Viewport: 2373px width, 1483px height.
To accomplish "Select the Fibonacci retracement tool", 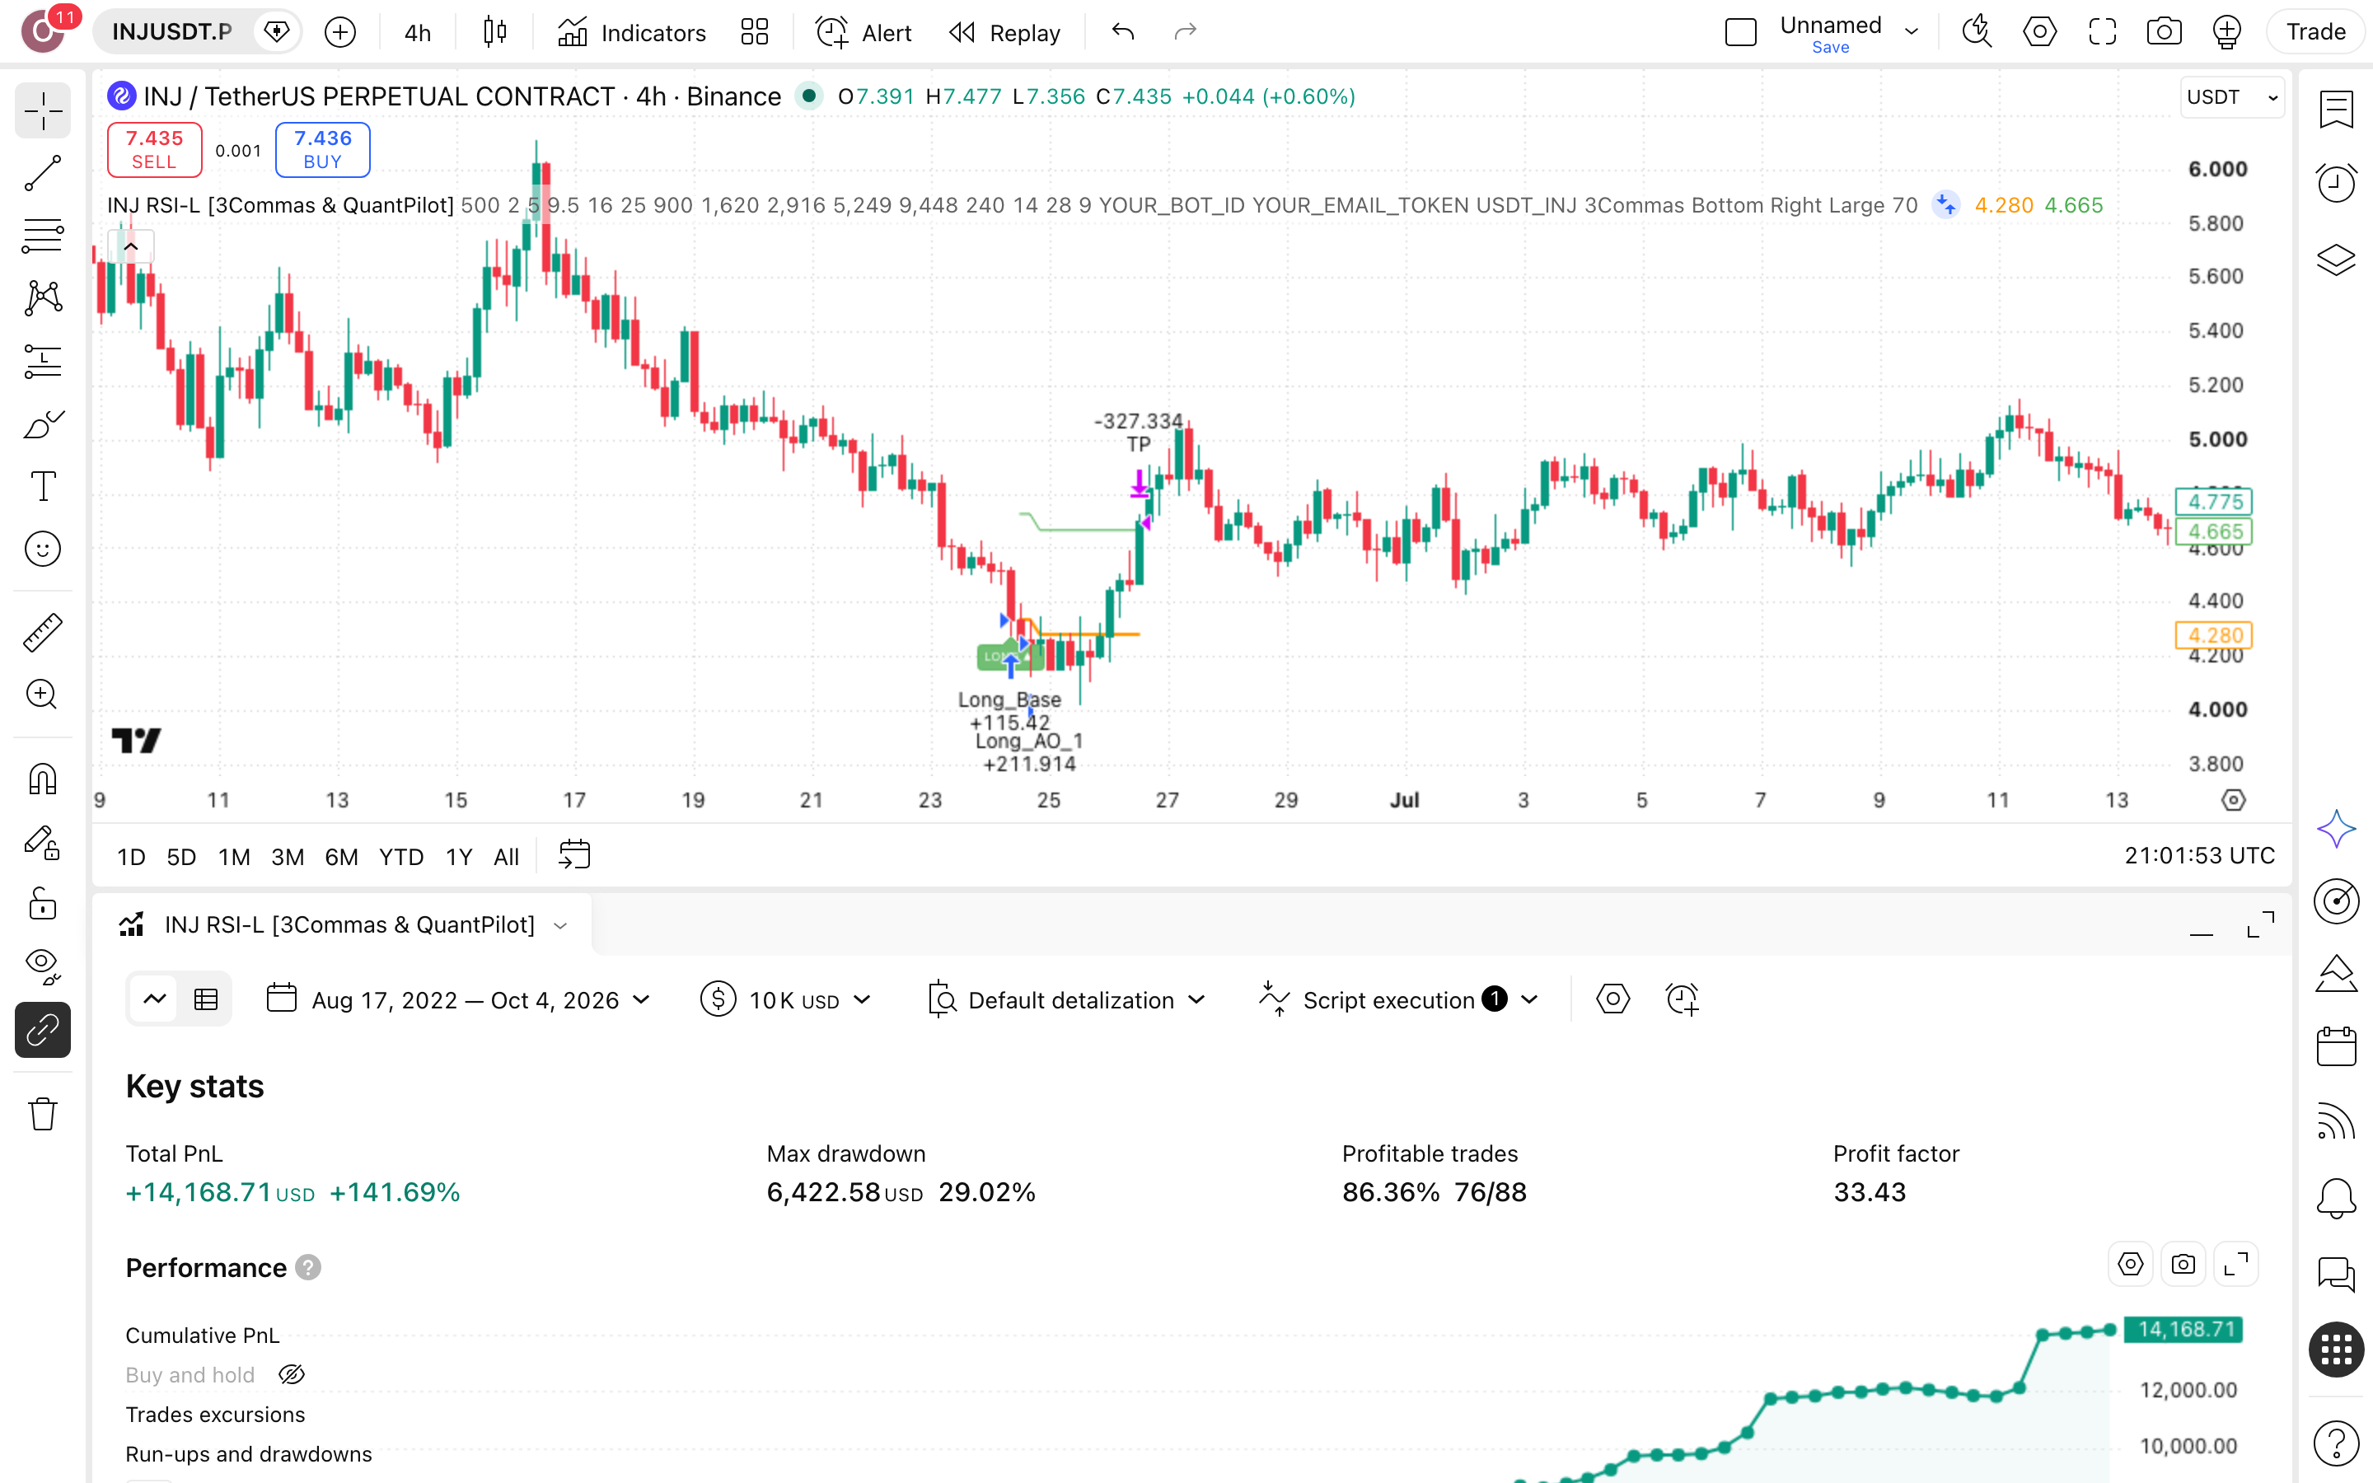I will pos(42,236).
